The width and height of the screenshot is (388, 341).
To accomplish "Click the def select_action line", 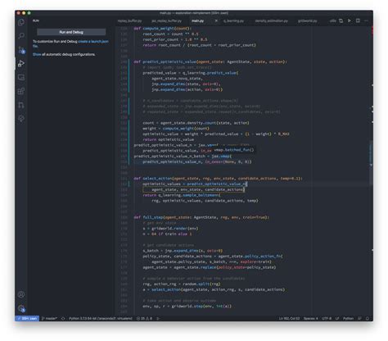I will coord(218,179).
